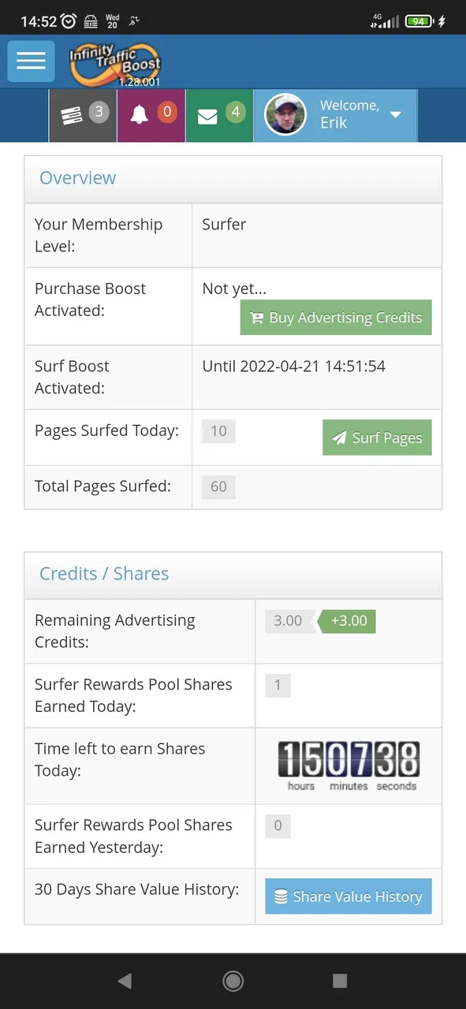Click the time left countdown timer
This screenshot has height=1009, width=466.
pos(349,765)
